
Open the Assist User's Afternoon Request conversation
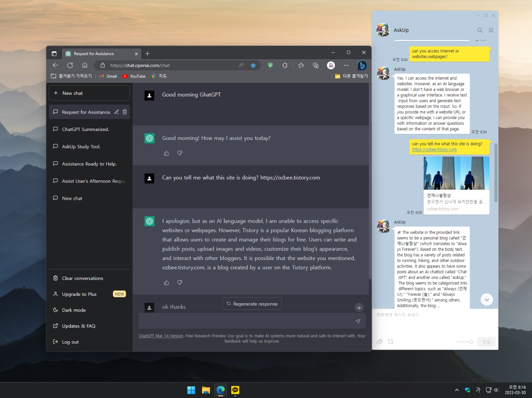89,181
